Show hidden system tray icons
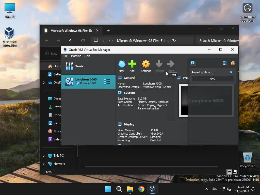260x195 pixels. pos(206,189)
